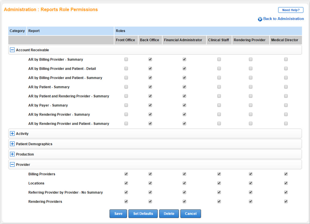Click the Delete button
310x224 pixels.
pyautogui.click(x=169, y=214)
